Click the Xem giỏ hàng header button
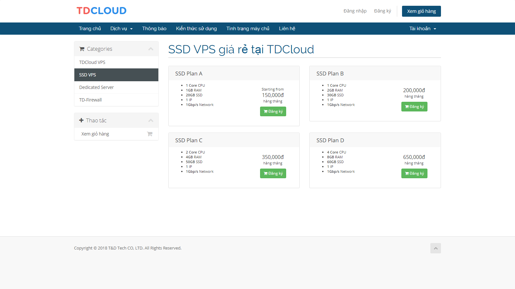Image resolution: width=515 pixels, height=289 pixels. point(421,11)
